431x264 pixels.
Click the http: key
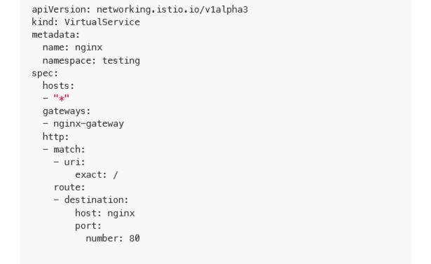pos(55,137)
